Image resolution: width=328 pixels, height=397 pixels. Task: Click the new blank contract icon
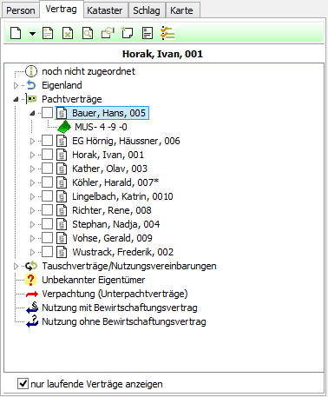pos(16,33)
